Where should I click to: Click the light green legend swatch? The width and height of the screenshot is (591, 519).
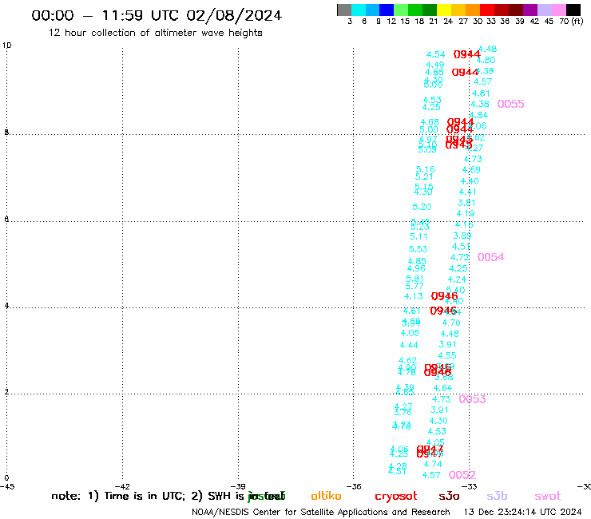point(401,10)
